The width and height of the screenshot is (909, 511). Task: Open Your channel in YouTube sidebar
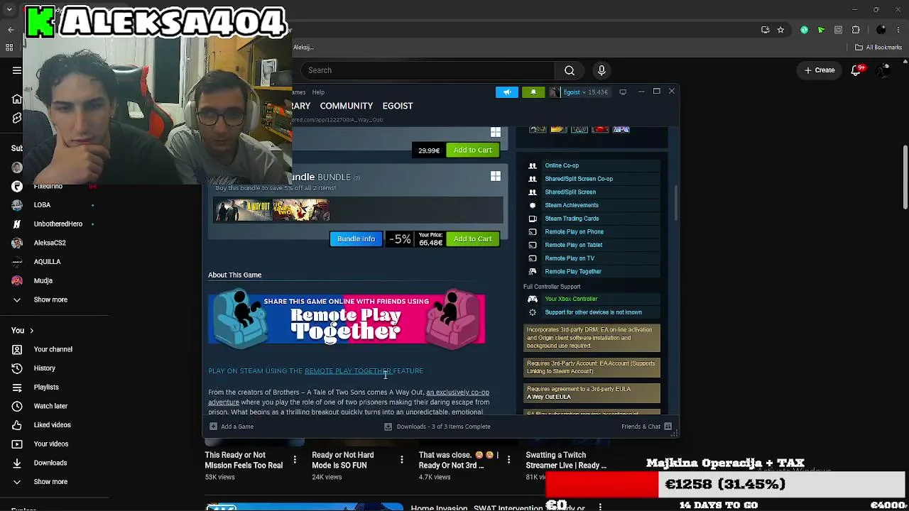coord(53,349)
